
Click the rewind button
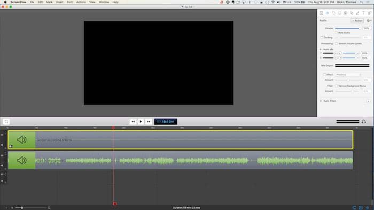[133, 122]
